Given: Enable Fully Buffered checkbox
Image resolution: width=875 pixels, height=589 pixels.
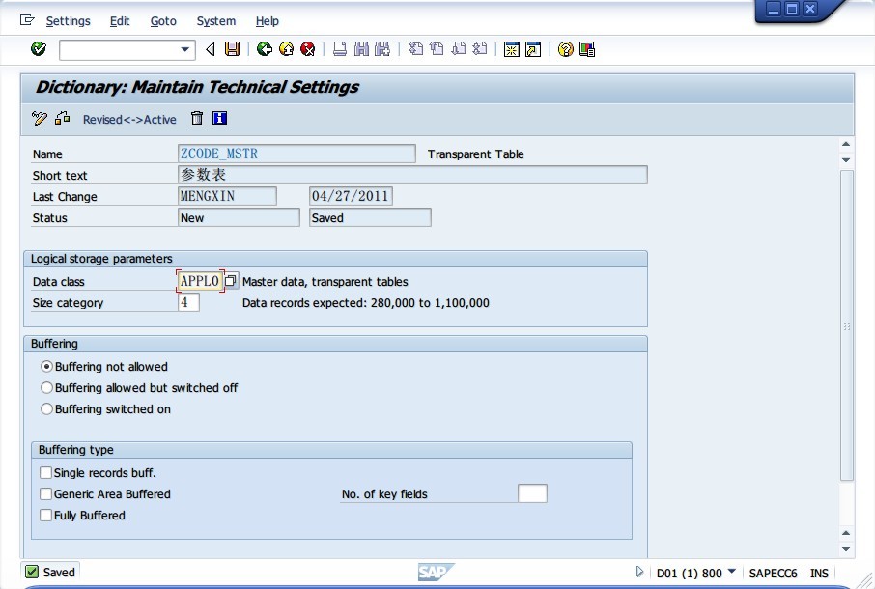Looking at the screenshot, I should tap(45, 515).
